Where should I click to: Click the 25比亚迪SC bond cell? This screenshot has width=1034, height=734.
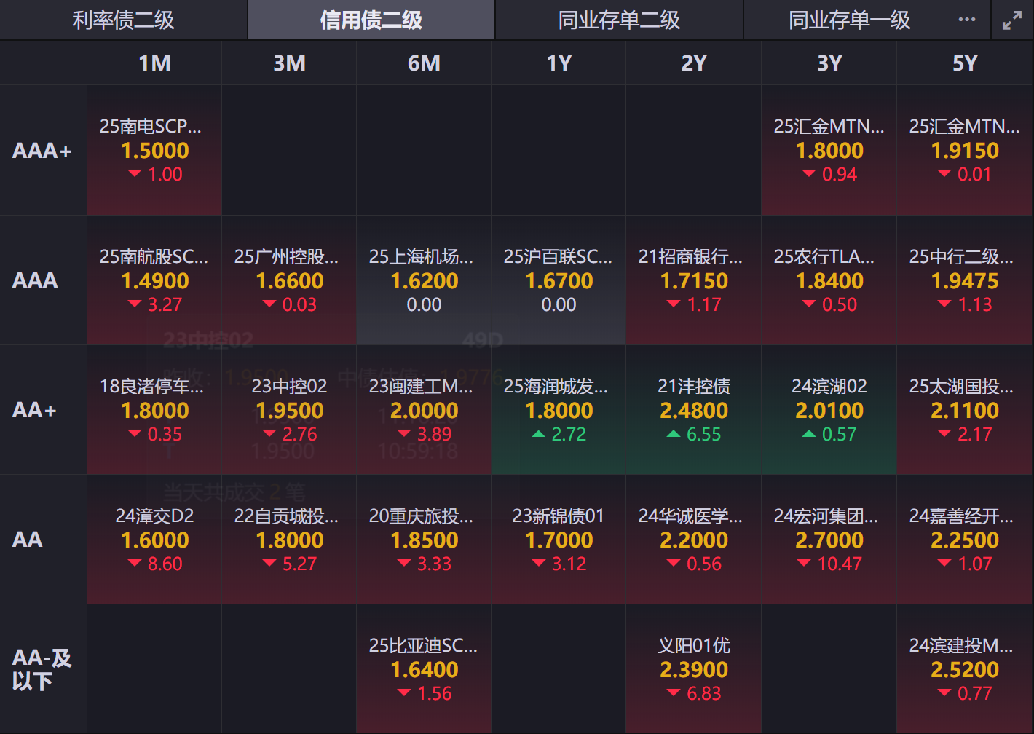pyautogui.click(x=423, y=668)
